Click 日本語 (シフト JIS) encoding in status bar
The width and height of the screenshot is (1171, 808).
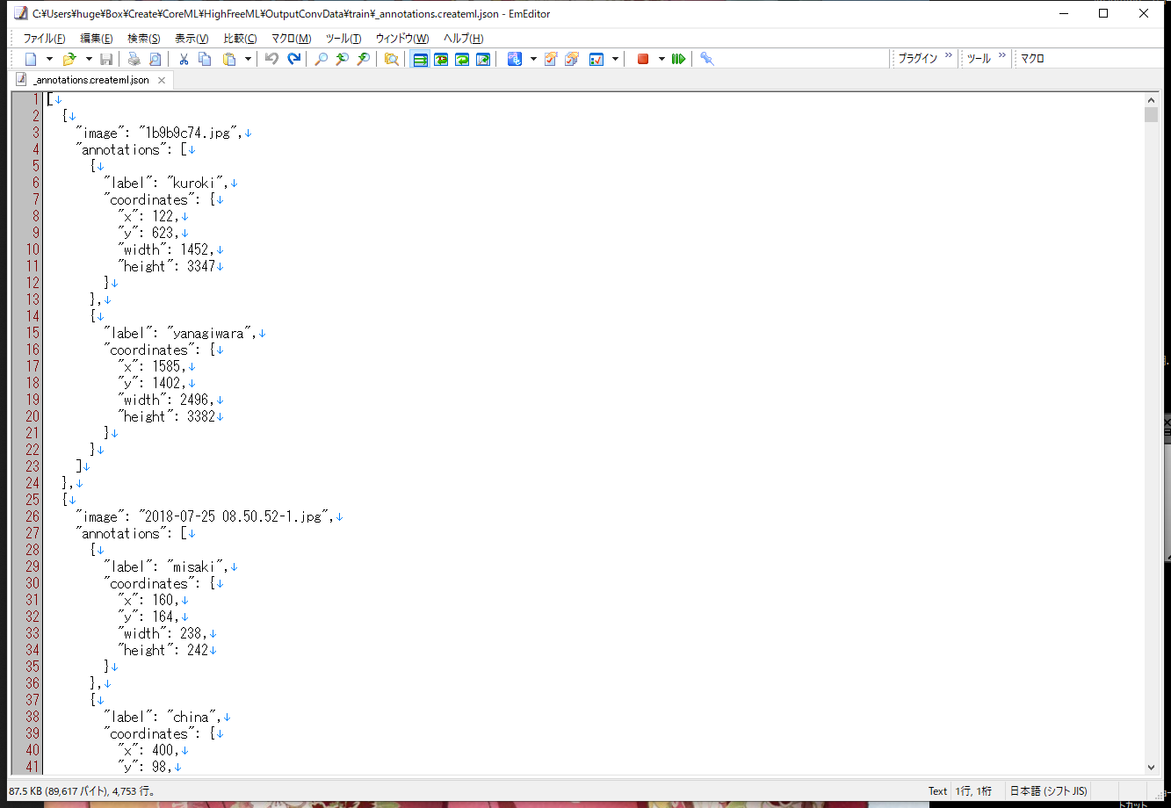coord(1049,790)
